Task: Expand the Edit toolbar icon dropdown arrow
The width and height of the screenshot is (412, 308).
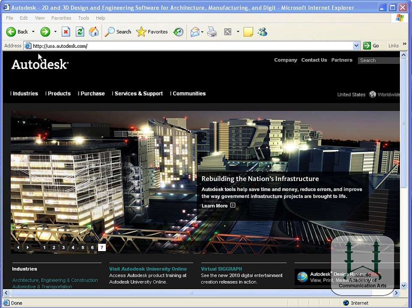Action: 238,32
